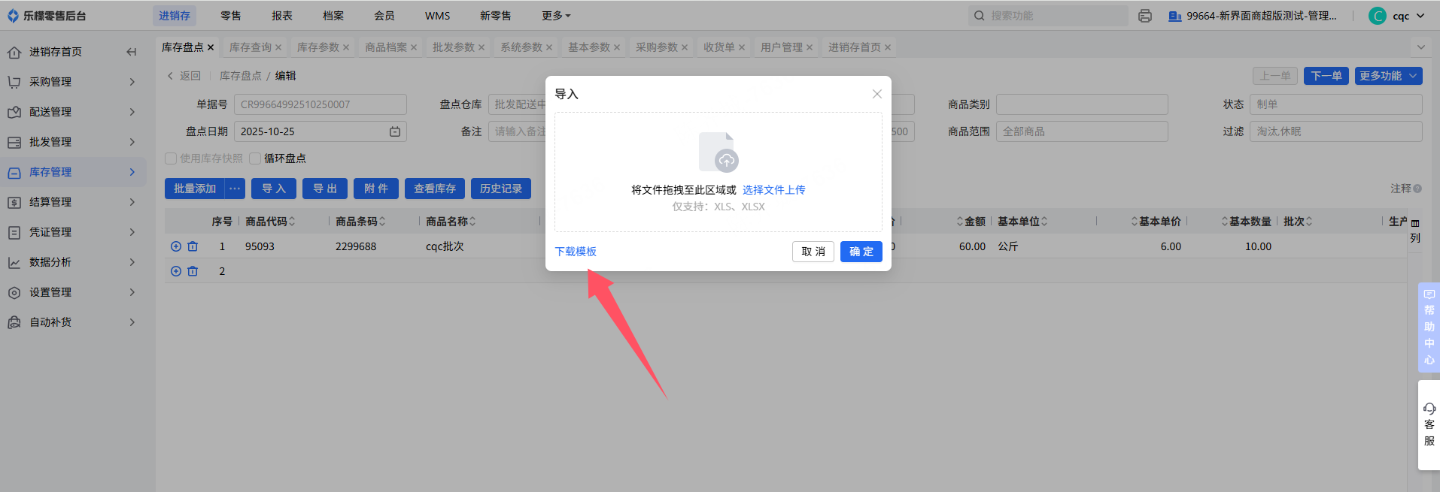Screen dimensions: 1440x492
Task: Expand 库存管理 in sidebar
Action: click(132, 172)
